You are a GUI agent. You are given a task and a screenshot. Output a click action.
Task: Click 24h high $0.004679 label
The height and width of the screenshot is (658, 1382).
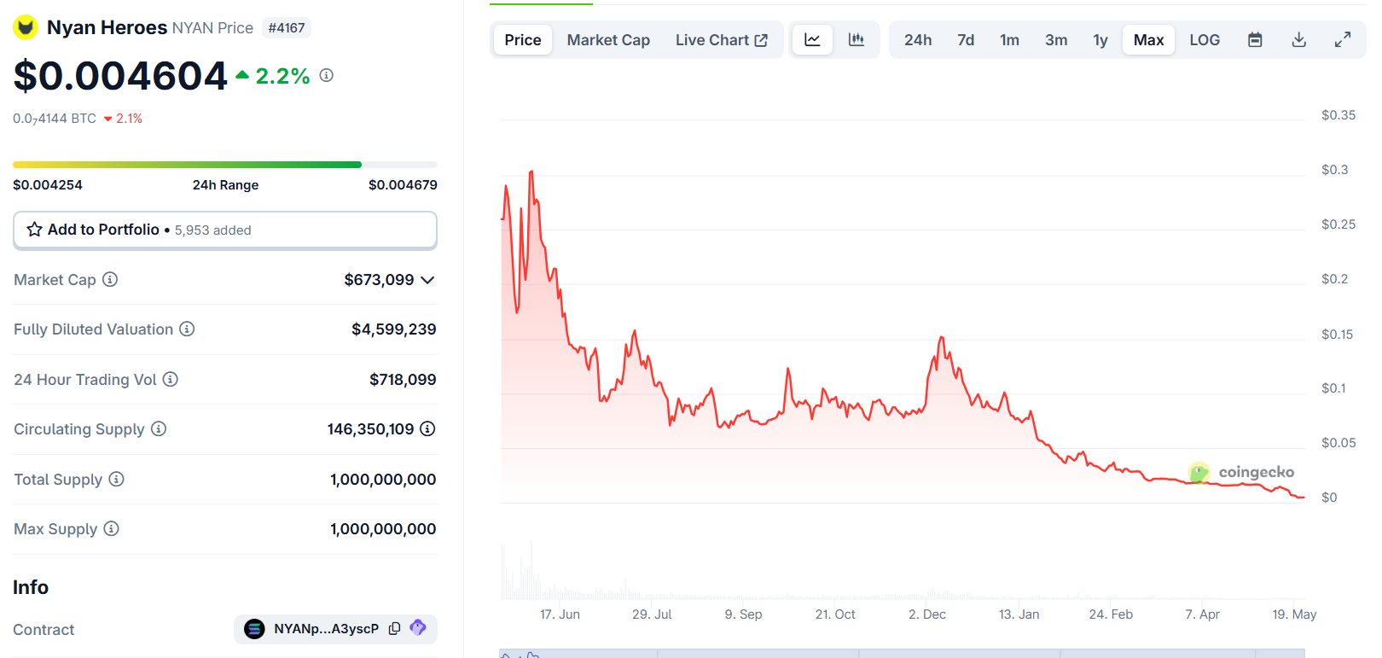tap(403, 185)
